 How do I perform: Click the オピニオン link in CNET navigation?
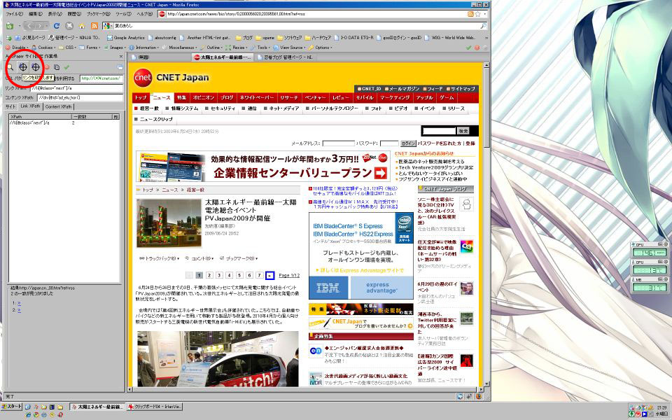(x=203, y=97)
